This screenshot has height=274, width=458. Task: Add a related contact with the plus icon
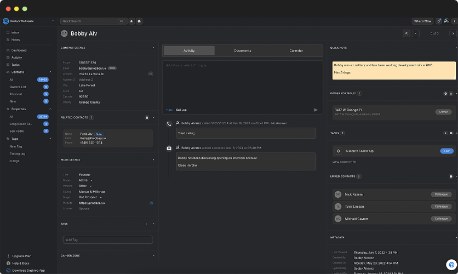147,117
